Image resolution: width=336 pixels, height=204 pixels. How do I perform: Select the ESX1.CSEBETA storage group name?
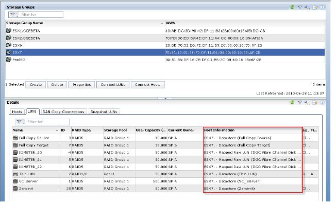tap(26, 31)
